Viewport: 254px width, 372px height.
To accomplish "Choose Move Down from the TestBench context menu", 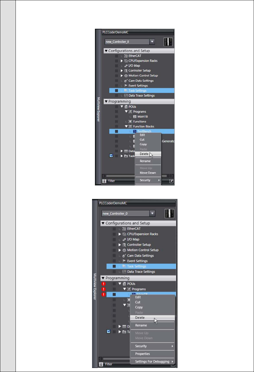I will point(148,173).
